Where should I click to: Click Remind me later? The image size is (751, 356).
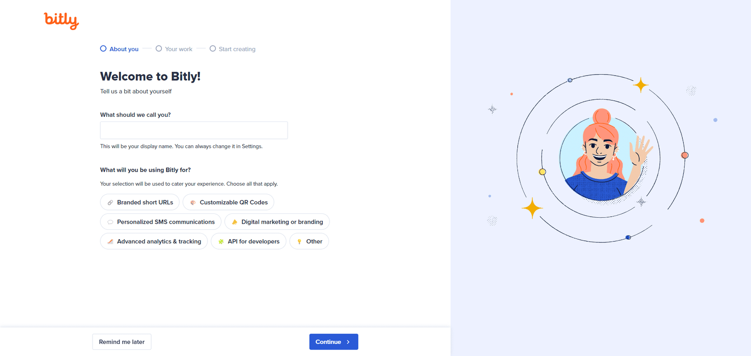122,342
